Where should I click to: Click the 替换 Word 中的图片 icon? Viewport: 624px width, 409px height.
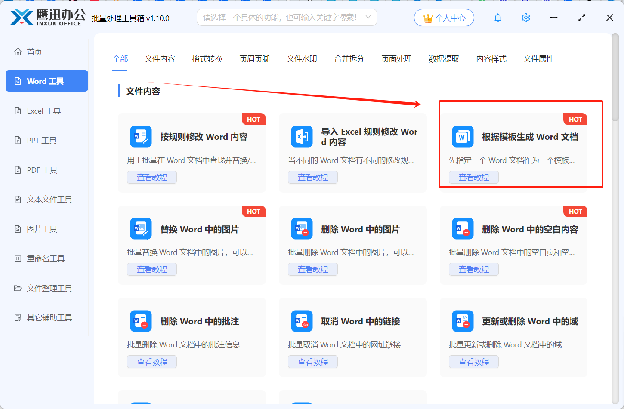pos(141,229)
